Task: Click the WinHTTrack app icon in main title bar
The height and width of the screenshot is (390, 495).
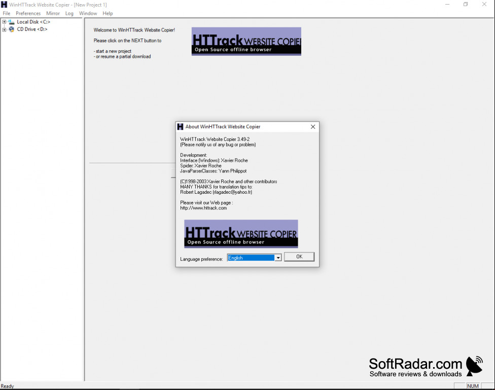Action: tap(4, 5)
